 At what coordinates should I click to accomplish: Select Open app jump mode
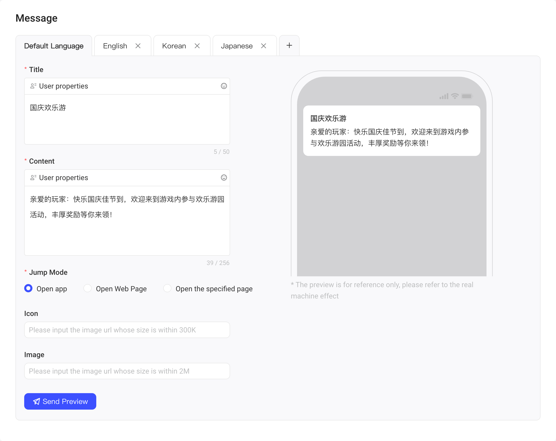(x=28, y=288)
